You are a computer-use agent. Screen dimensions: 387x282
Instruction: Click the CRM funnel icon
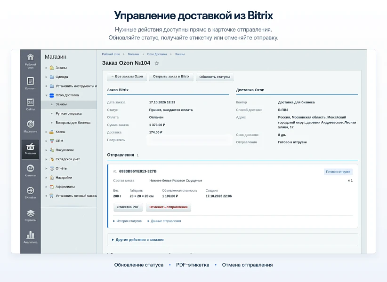(52, 141)
